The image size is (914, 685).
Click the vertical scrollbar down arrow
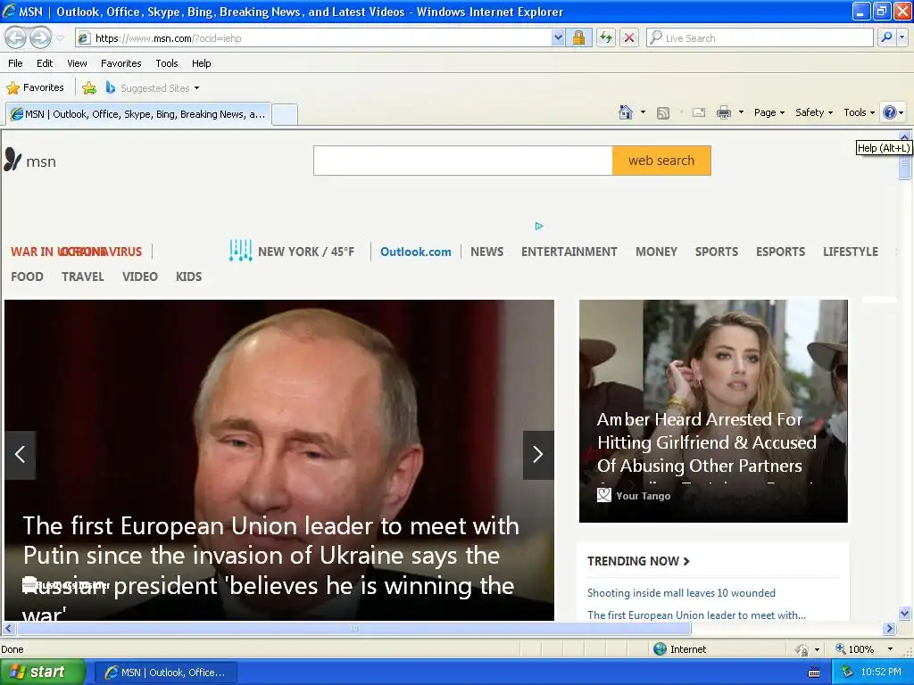click(x=905, y=613)
